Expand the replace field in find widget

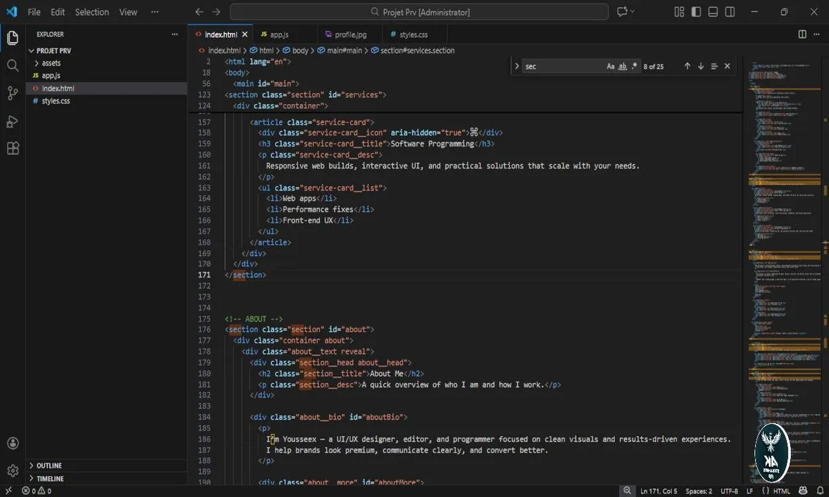(517, 66)
